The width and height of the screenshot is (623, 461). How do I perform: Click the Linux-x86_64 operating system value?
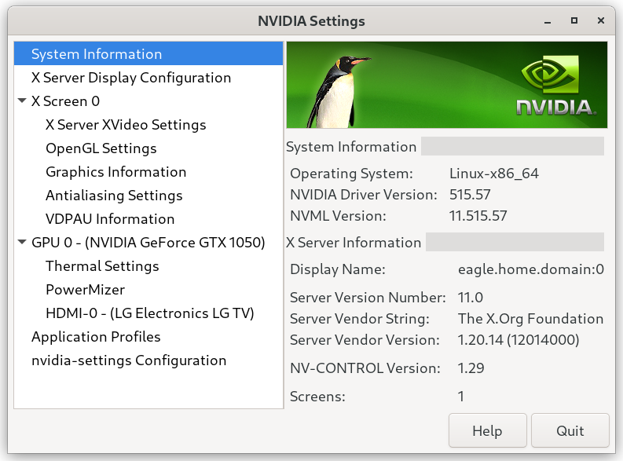[x=494, y=174]
